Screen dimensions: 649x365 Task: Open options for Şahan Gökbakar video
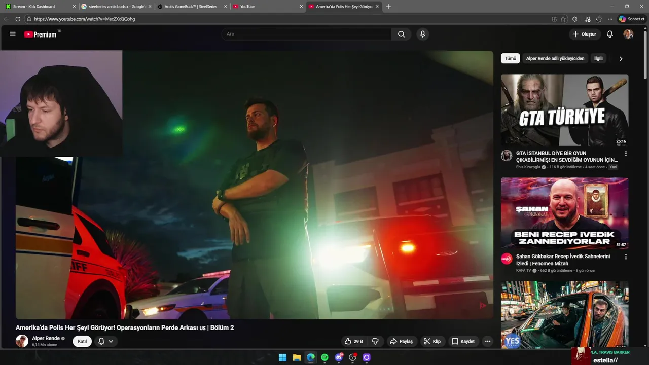point(626,257)
